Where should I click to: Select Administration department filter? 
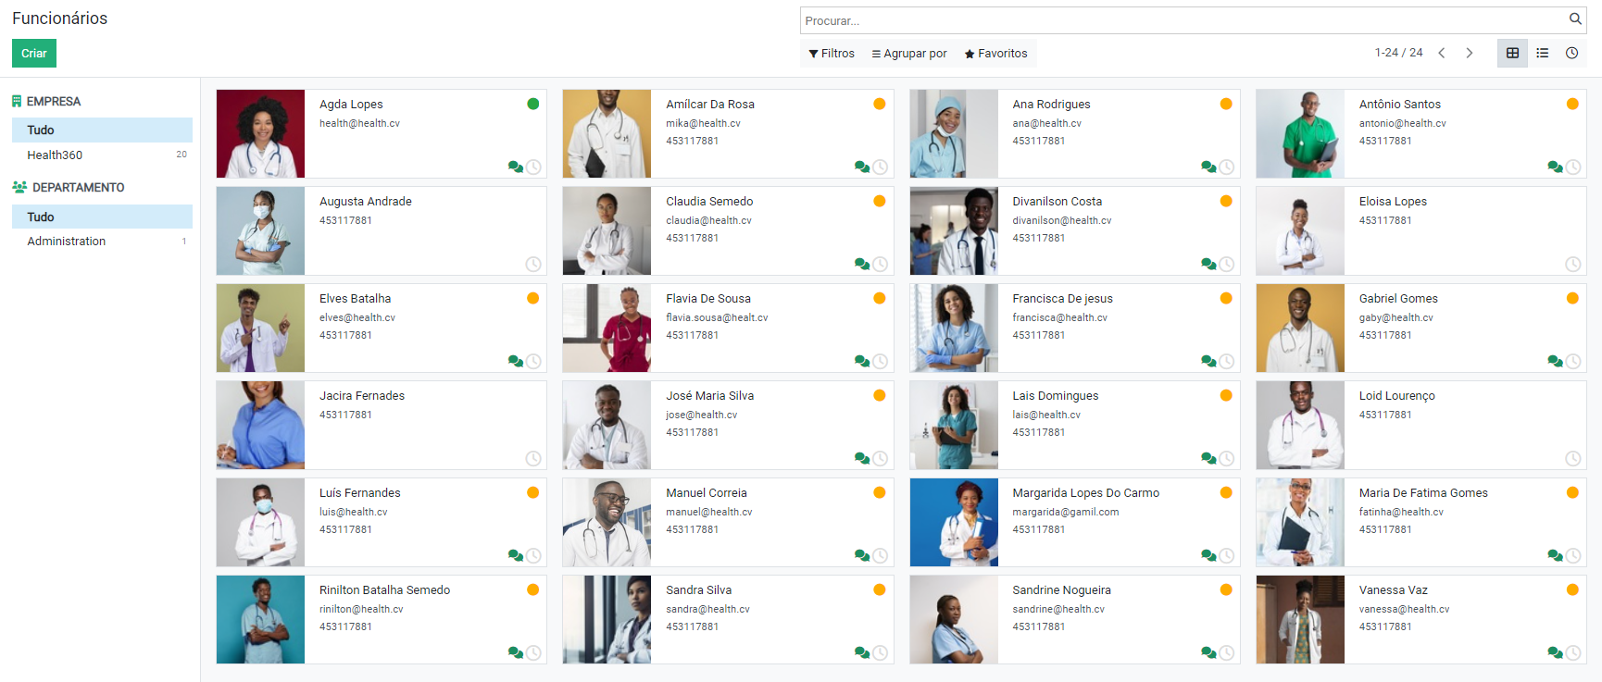(67, 242)
